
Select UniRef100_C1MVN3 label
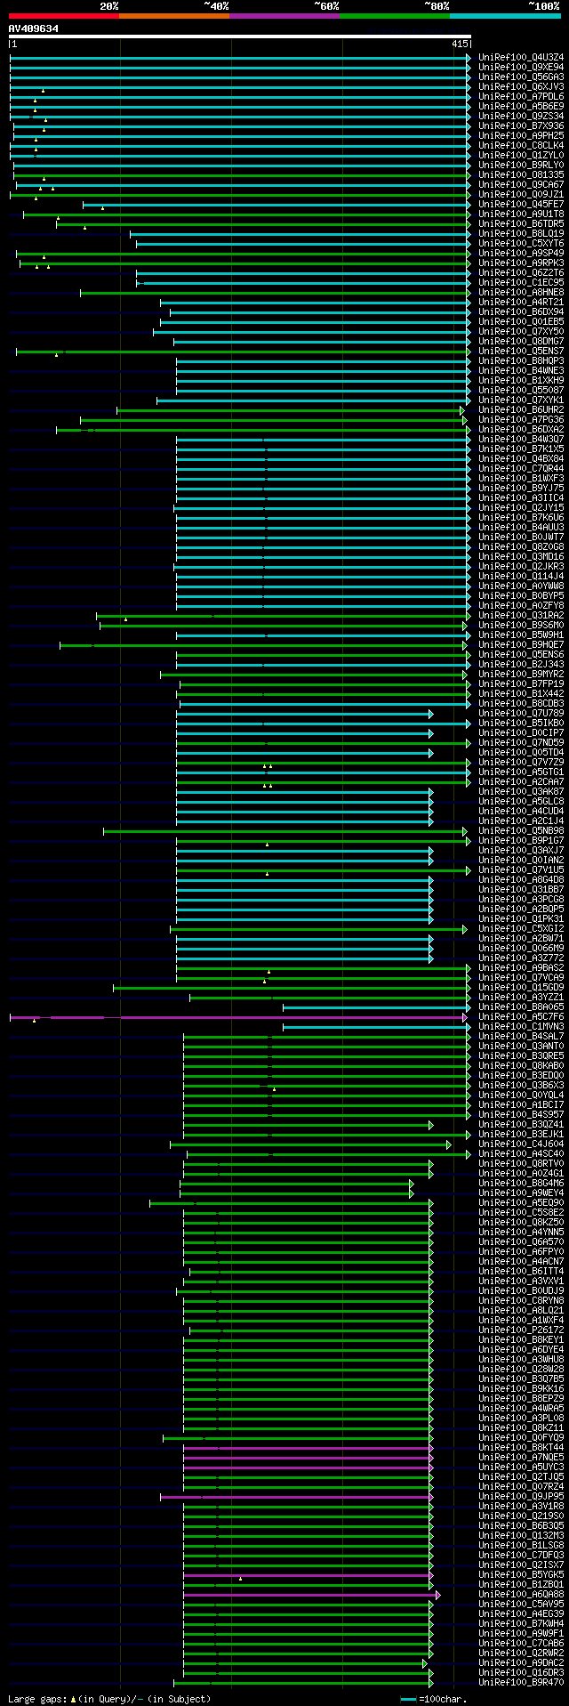tap(521, 1027)
